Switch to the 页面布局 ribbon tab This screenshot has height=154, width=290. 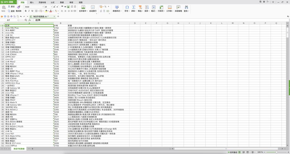(x=42, y=2)
